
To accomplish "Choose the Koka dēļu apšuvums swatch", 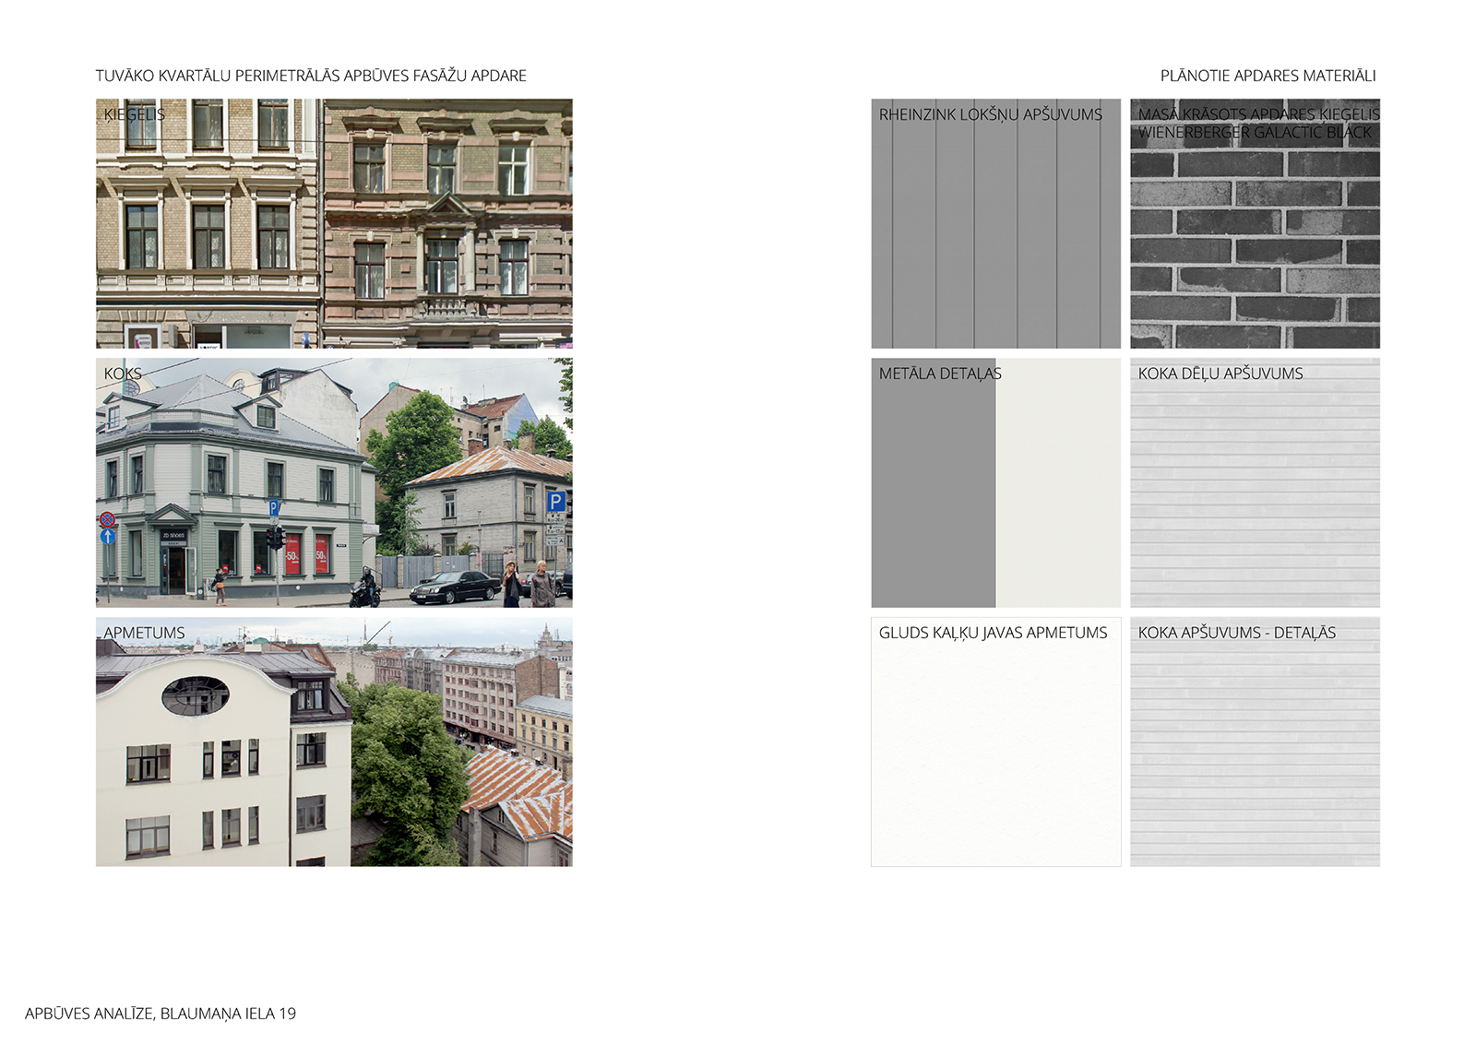I will pyautogui.click(x=1255, y=498).
